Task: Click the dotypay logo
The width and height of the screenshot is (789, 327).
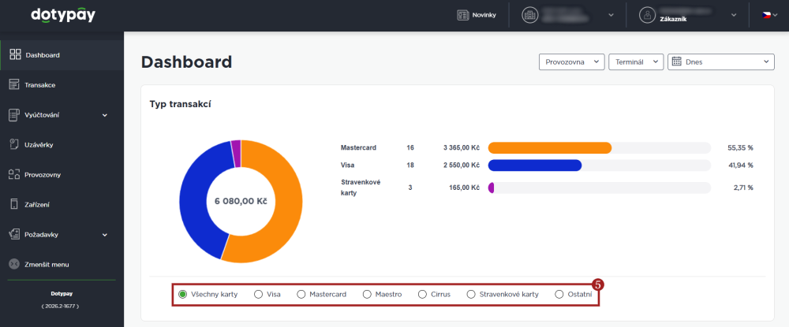Action: click(x=63, y=16)
